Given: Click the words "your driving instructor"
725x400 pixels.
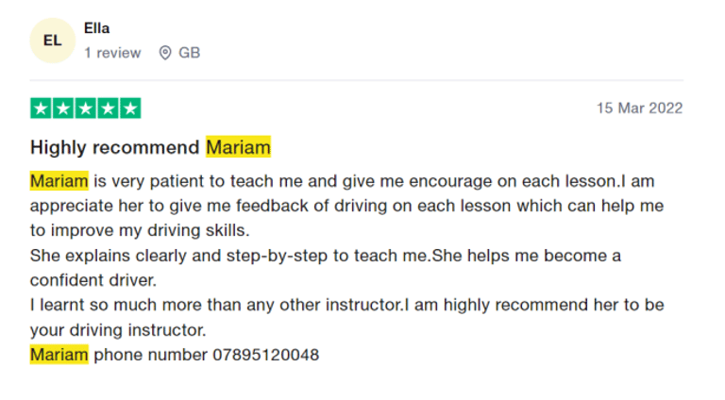Looking at the screenshot, I should (118, 330).
